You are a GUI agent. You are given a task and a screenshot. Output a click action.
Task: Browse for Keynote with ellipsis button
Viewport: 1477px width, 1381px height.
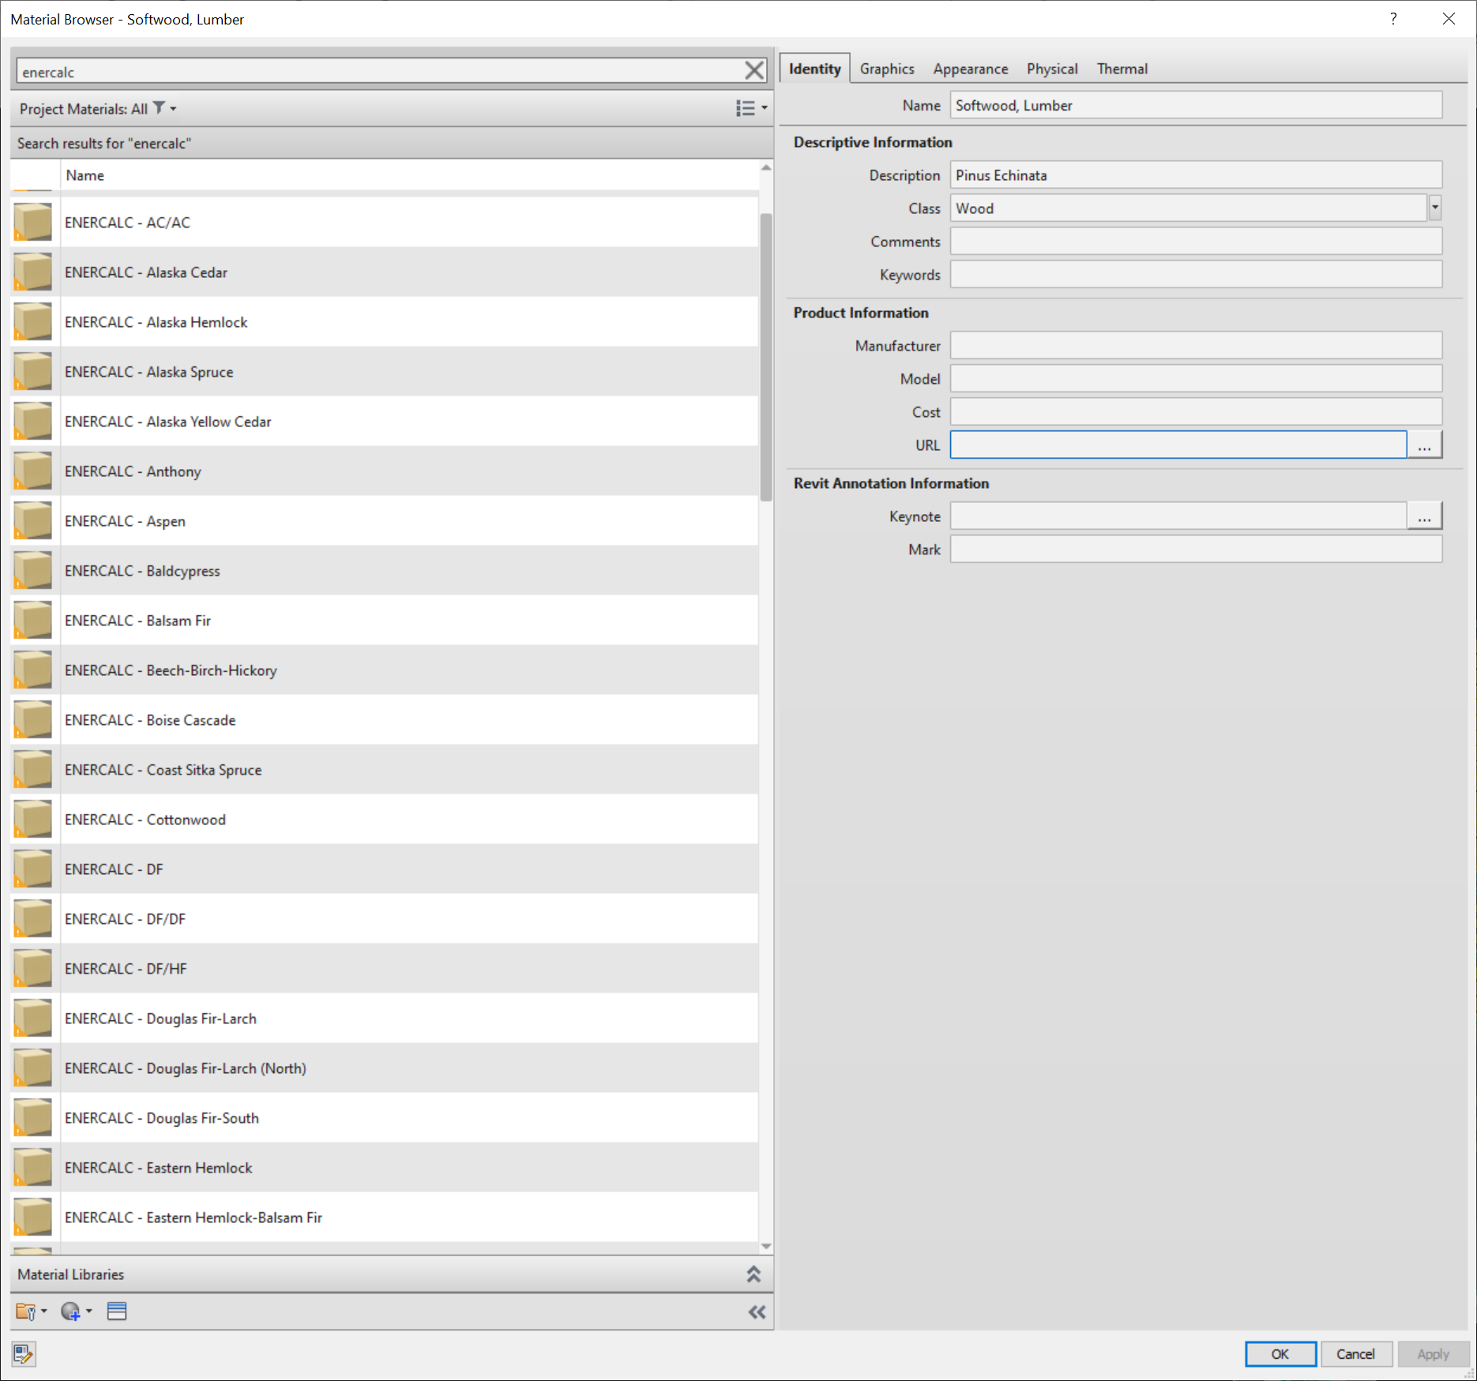click(x=1424, y=516)
